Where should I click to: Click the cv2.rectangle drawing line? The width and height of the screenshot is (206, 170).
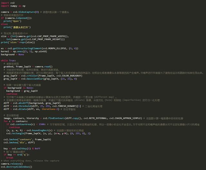[x=48, y=133]
